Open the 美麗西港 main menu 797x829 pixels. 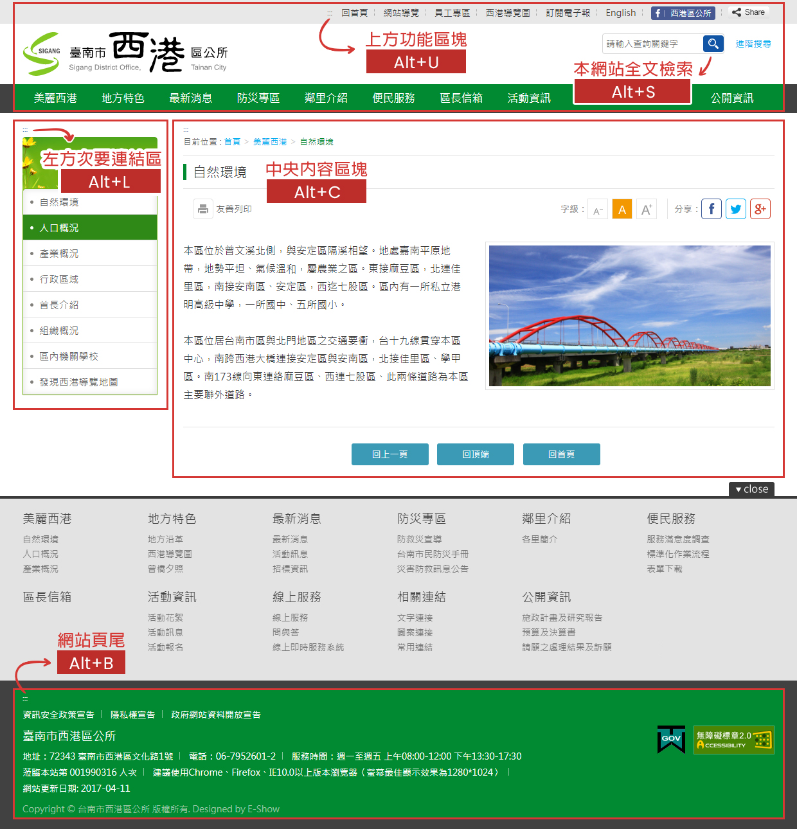pos(55,98)
